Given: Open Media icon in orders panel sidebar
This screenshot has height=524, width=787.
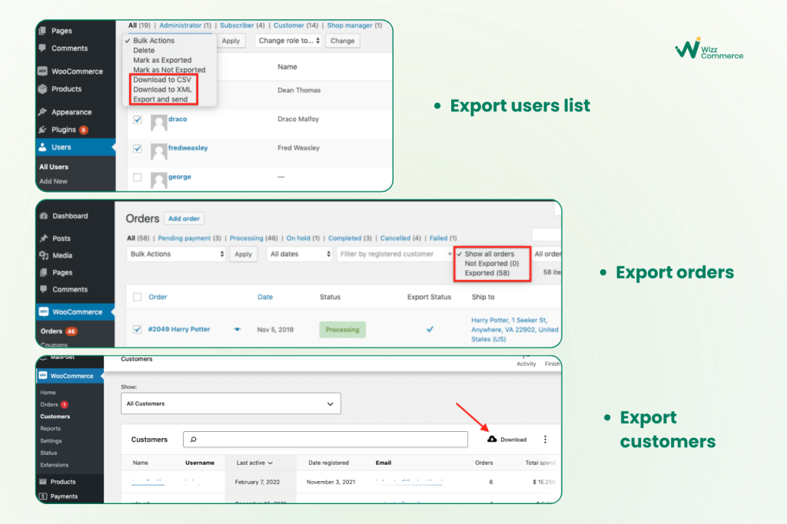Looking at the screenshot, I should [44, 255].
